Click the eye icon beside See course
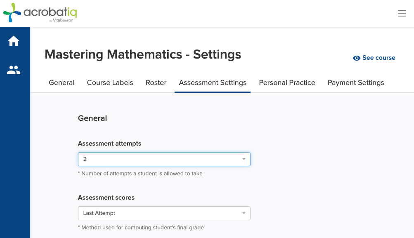Screen dimensions: 414x238 click(x=357, y=58)
